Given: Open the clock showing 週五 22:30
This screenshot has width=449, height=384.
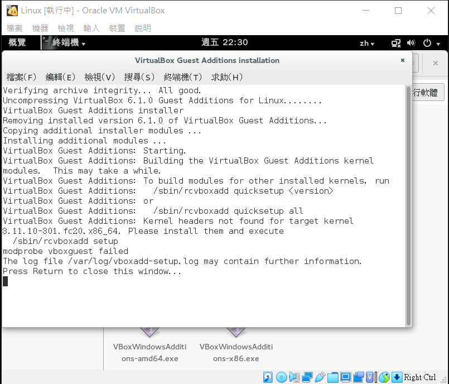Looking at the screenshot, I should point(224,42).
